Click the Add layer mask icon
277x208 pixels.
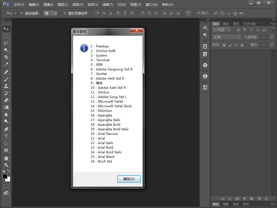pos(237,199)
